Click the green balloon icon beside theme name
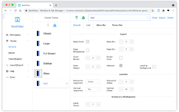179x112 pixels. [x=77, y=18]
